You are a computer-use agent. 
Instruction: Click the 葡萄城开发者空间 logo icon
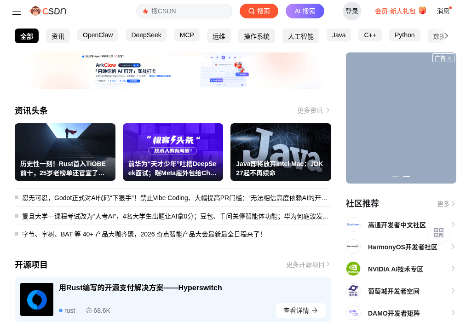click(353, 291)
